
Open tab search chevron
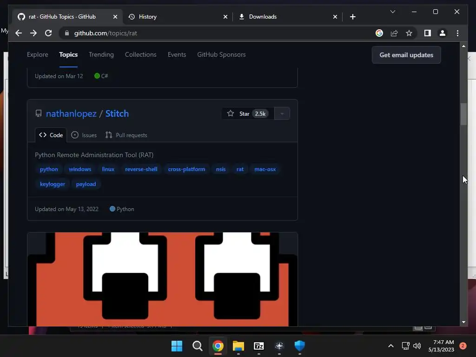[x=392, y=12]
